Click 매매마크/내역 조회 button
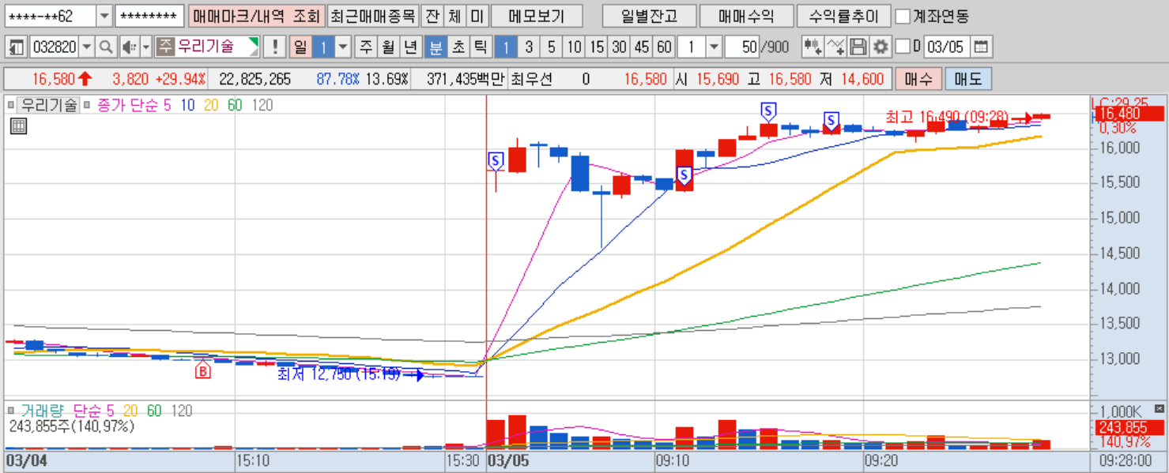The width and height of the screenshot is (1169, 473). pyautogui.click(x=256, y=16)
